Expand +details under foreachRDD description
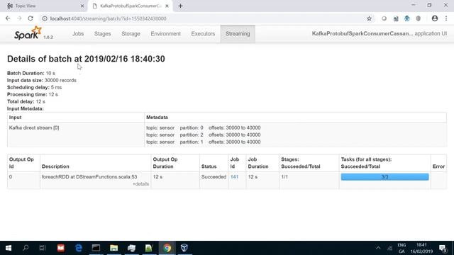This screenshot has height=255, width=454. click(x=140, y=184)
